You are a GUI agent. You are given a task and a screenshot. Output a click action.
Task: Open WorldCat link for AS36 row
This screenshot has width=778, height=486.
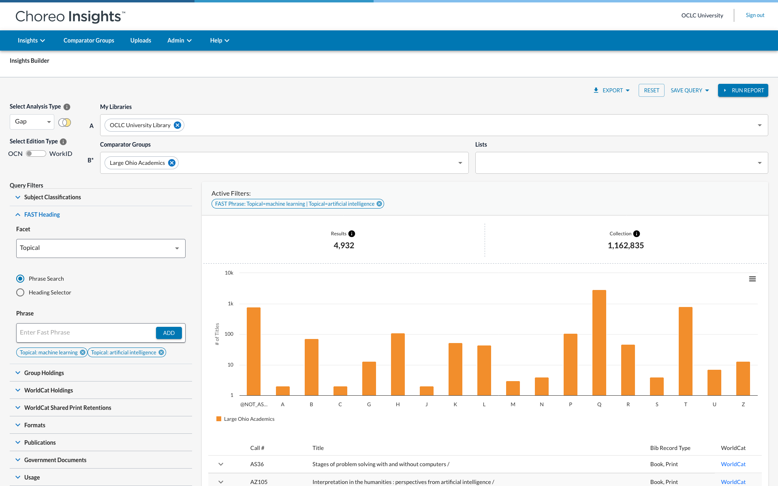[x=733, y=464]
